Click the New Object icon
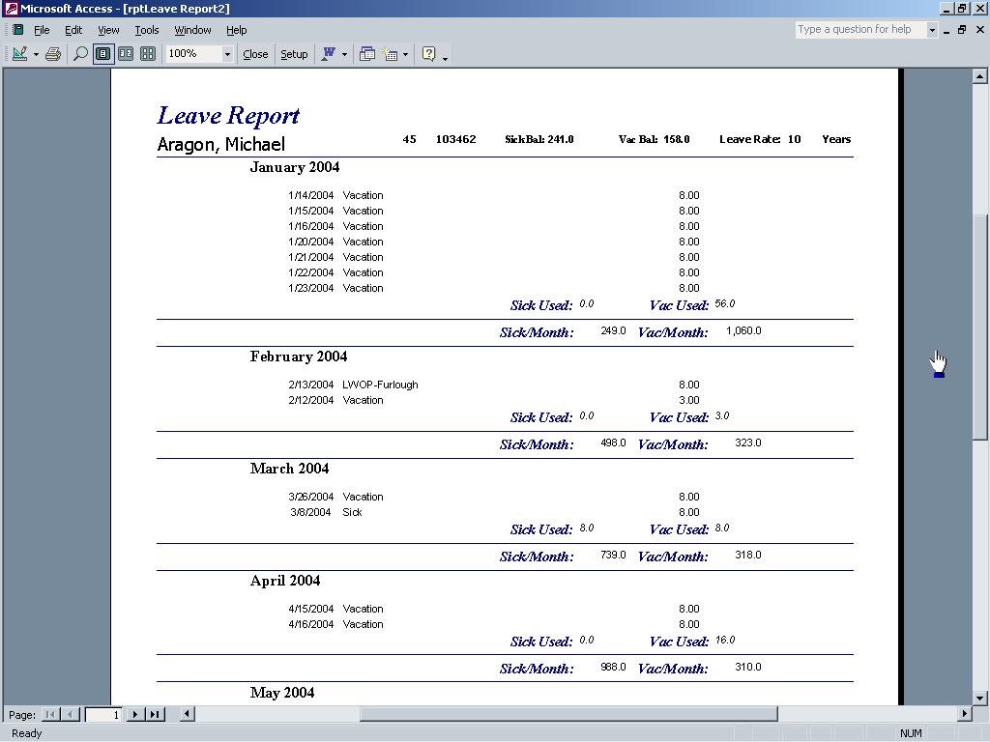 [x=392, y=54]
